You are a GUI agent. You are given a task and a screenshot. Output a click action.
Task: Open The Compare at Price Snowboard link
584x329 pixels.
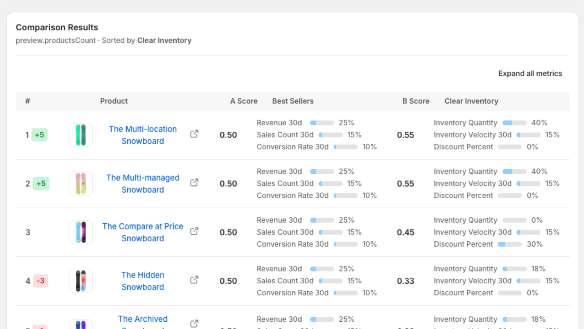143,232
